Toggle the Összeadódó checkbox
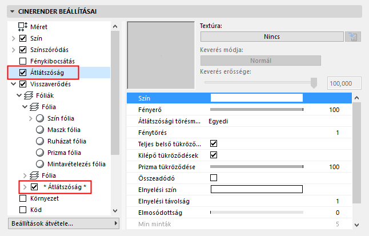369x236 pixels. point(214,178)
